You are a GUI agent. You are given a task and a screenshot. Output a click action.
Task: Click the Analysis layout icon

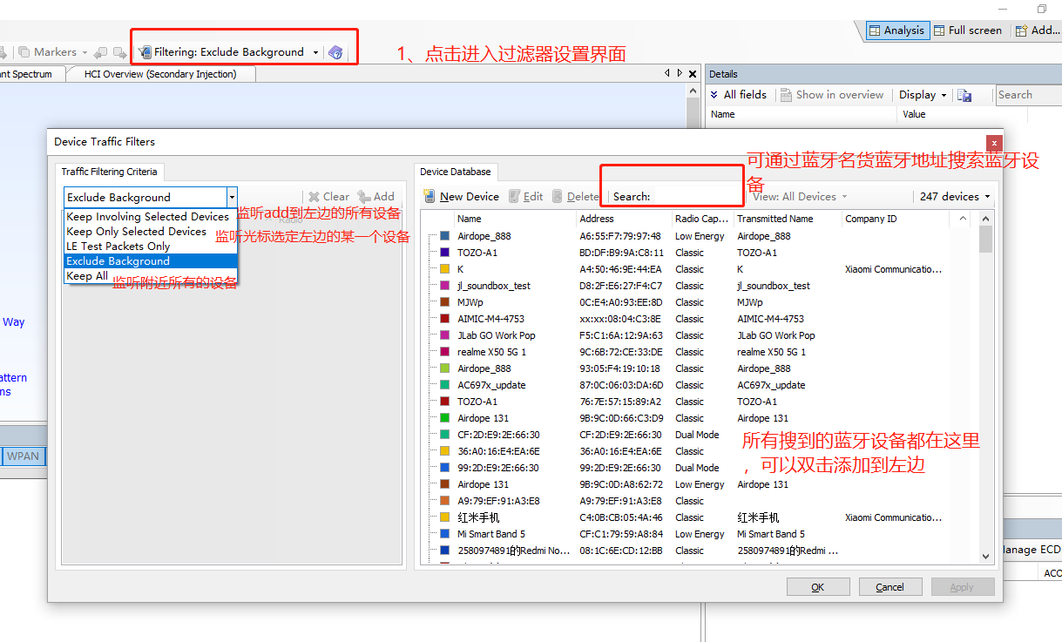(874, 30)
